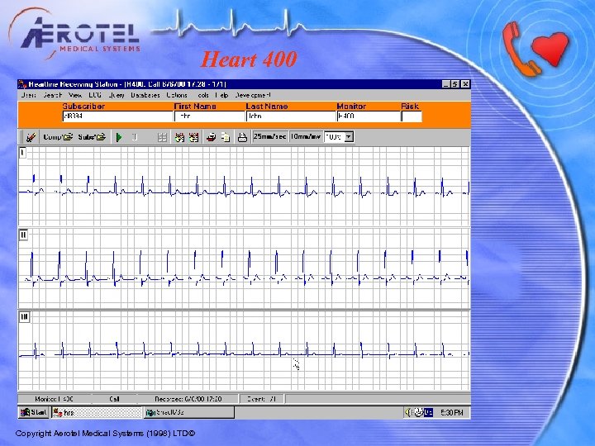Close the Heartline Receiving Station window
595x446 pixels.
click(x=465, y=84)
